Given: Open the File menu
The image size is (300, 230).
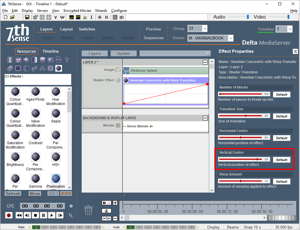Looking at the screenshot, I should [5, 11].
